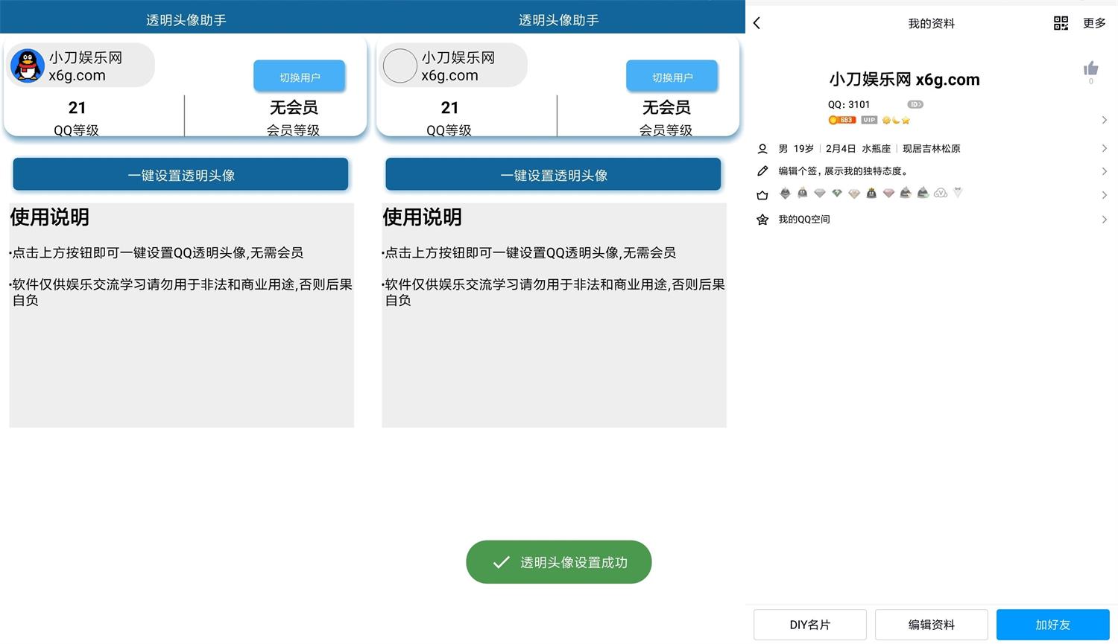
Task: Click the orange 583 level progress badge
Action: pyautogui.click(x=841, y=119)
